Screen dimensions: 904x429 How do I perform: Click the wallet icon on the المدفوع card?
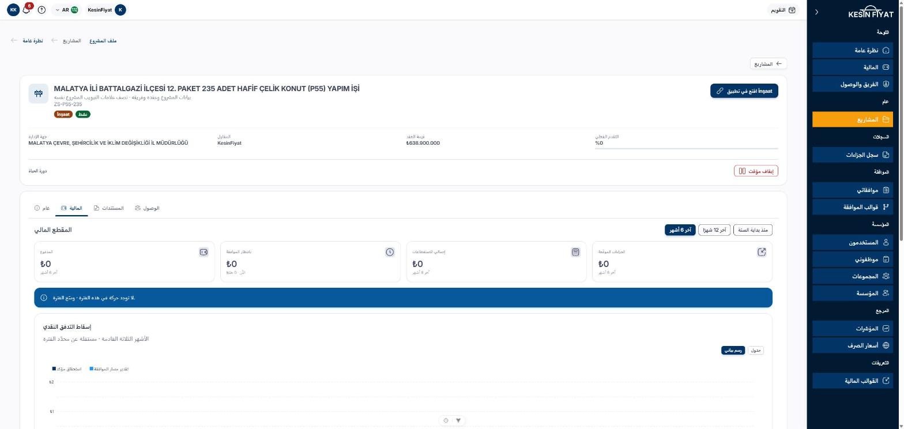[x=204, y=252]
